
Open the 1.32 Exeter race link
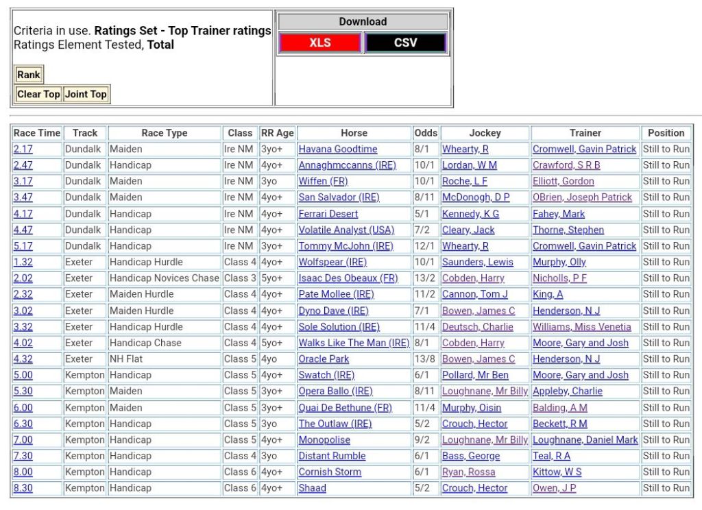click(23, 262)
